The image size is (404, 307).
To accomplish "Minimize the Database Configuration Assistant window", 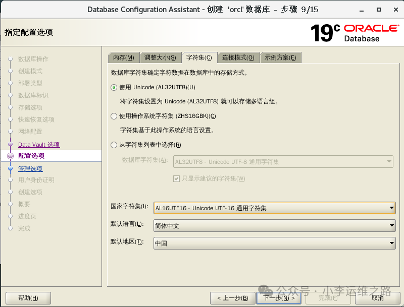I will (x=362, y=10).
